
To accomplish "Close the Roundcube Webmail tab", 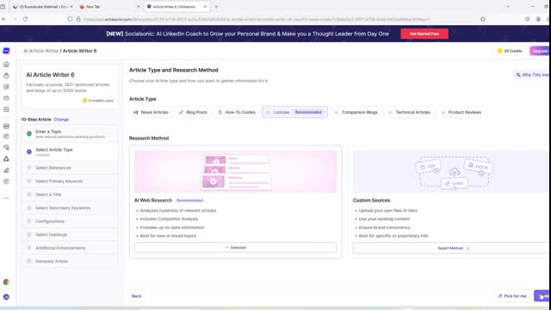I will [71, 7].
